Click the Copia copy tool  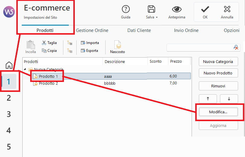(x=49, y=51)
